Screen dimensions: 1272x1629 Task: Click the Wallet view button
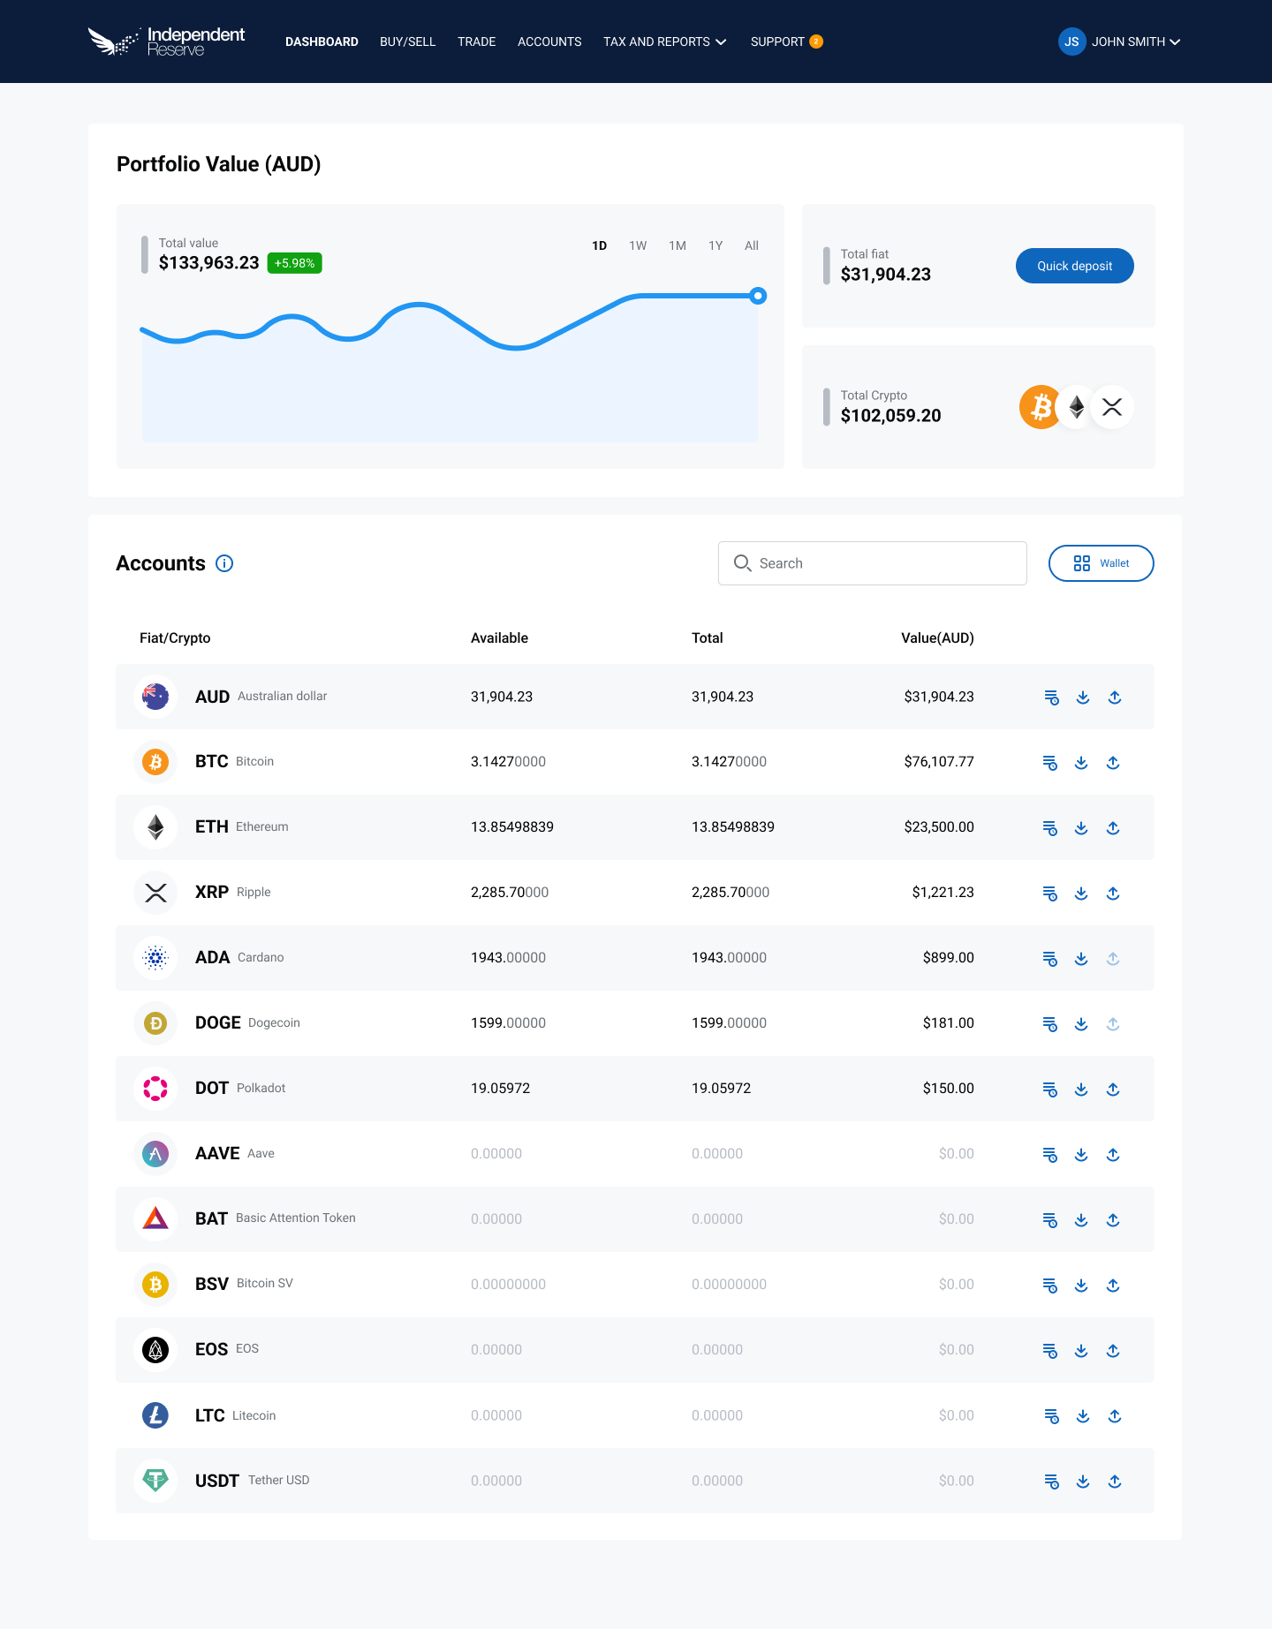1102,563
